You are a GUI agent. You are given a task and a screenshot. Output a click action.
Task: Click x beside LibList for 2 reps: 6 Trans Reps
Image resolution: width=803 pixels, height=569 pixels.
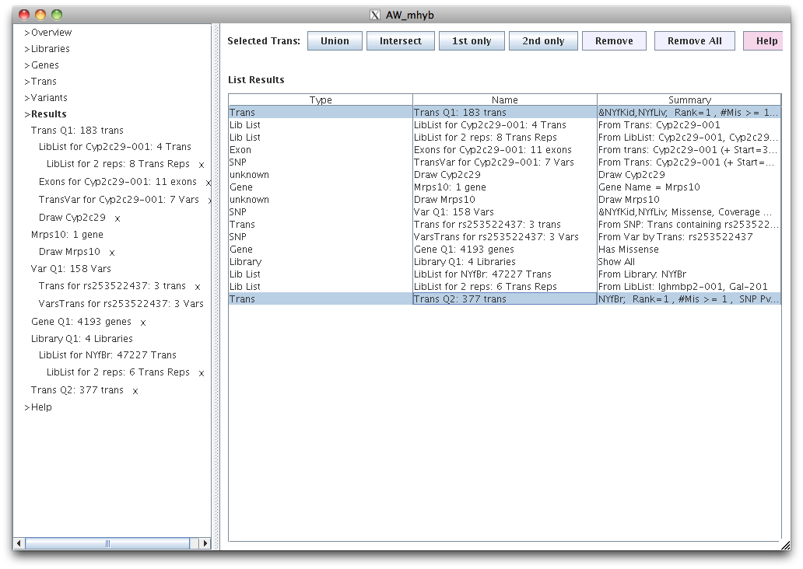202,373
